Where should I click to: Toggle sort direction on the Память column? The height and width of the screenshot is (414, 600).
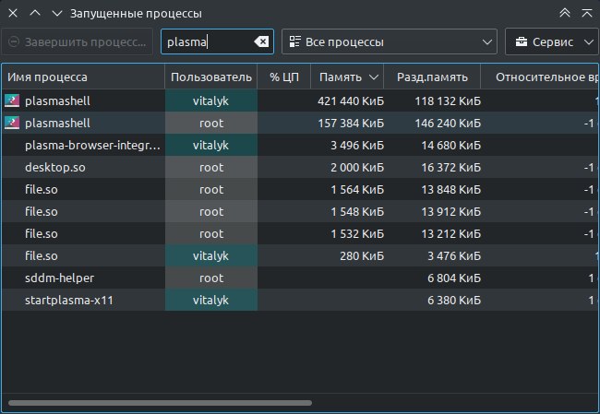pyautogui.click(x=347, y=77)
